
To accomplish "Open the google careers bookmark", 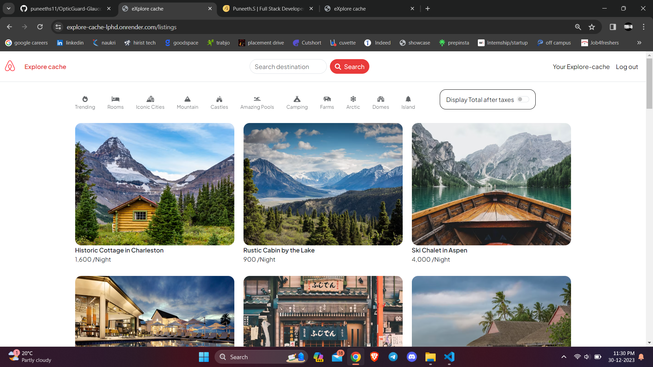I will pyautogui.click(x=27, y=43).
